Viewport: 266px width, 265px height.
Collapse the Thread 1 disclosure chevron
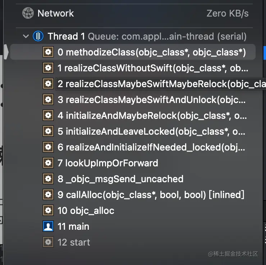point(26,36)
